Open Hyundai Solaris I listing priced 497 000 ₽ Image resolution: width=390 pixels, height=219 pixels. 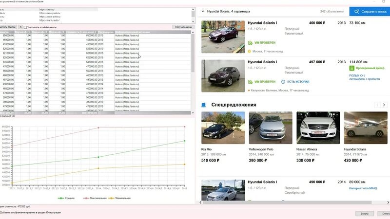coord(262,62)
